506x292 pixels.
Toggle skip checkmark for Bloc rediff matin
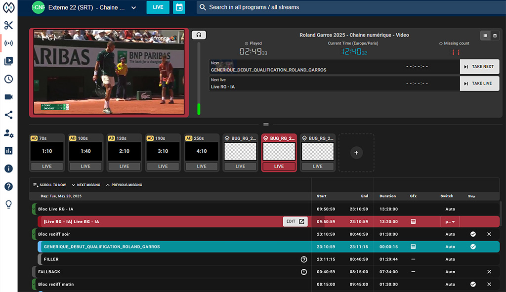473,285
